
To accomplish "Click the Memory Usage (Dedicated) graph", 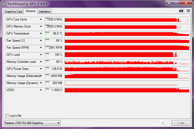I will [x=127, y=76].
